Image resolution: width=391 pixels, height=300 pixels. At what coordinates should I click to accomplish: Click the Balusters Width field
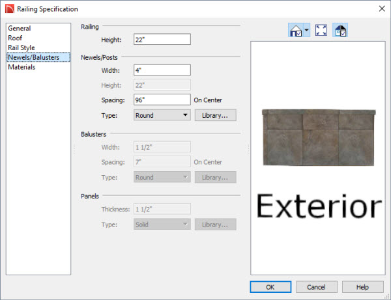(162, 147)
